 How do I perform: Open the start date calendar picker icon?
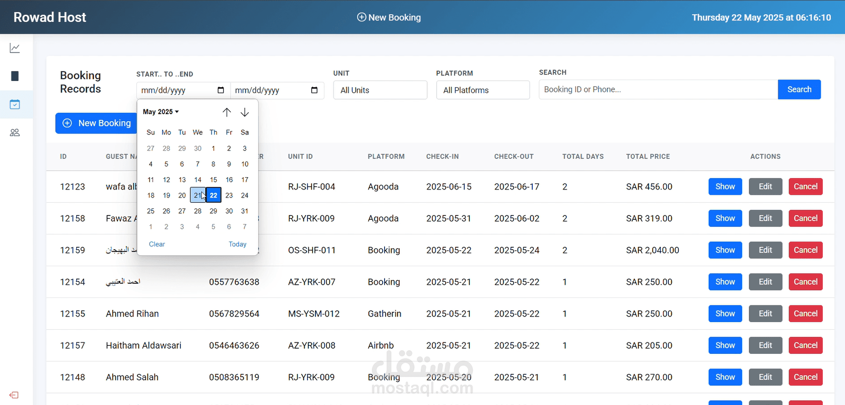[221, 90]
